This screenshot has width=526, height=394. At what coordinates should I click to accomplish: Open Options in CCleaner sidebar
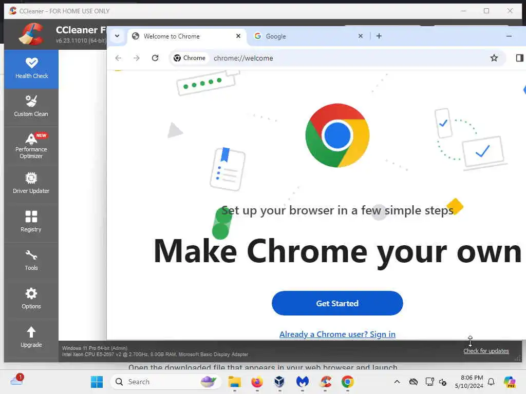[x=31, y=299]
